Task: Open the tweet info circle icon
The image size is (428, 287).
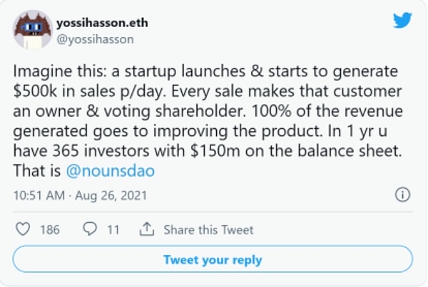Action: pyautogui.click(x=402, y=194)
